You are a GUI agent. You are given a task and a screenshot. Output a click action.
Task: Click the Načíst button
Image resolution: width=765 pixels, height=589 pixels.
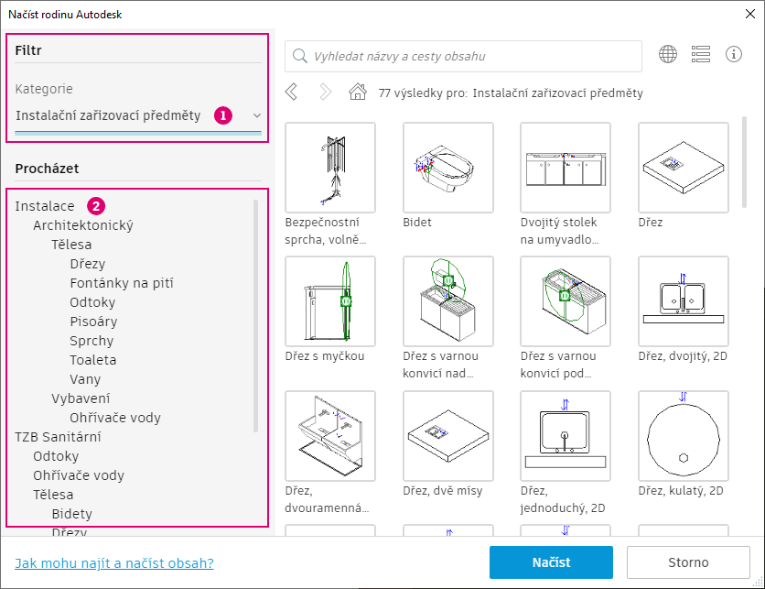[551, 562]
